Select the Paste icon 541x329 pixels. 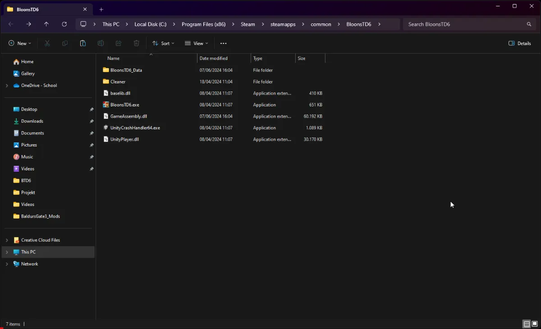pyautogui.click(x=83, y=43)
